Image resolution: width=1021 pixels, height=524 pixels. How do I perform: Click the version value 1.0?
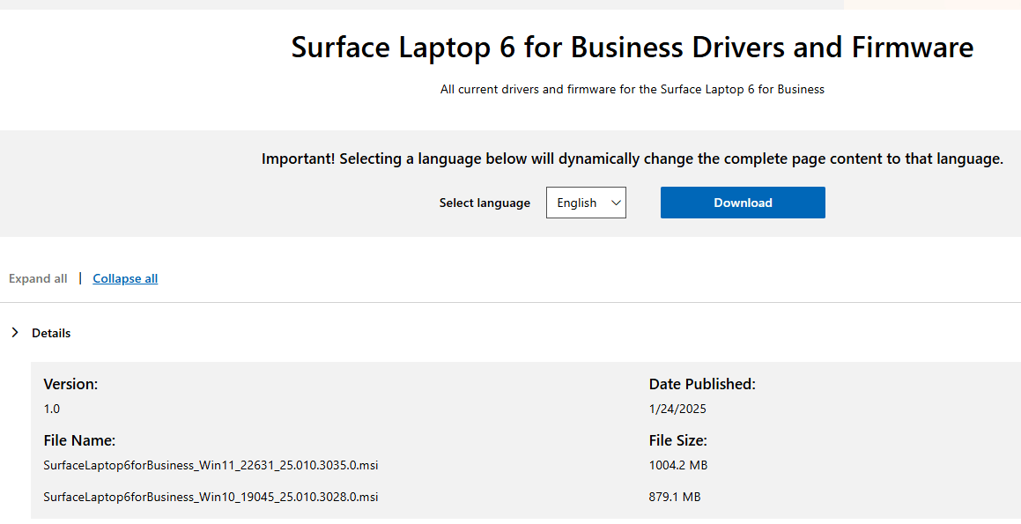(x=51, y=409)
